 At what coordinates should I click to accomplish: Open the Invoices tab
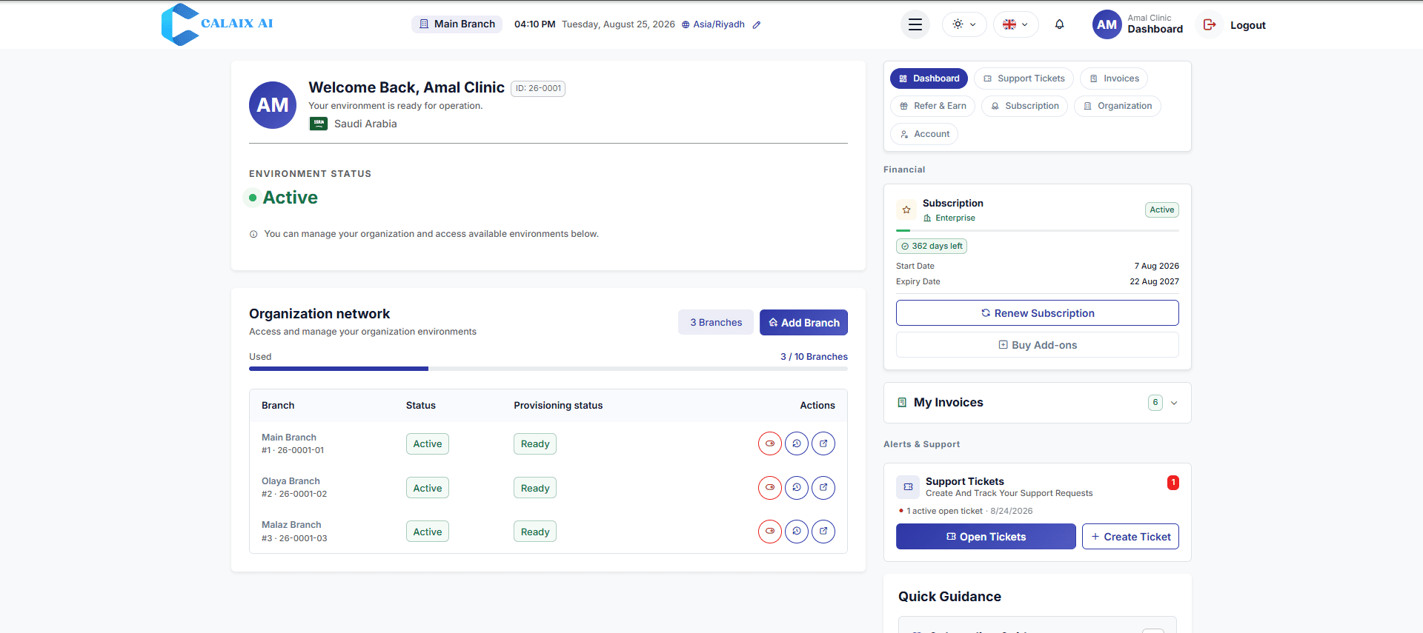pos(1114,78)
